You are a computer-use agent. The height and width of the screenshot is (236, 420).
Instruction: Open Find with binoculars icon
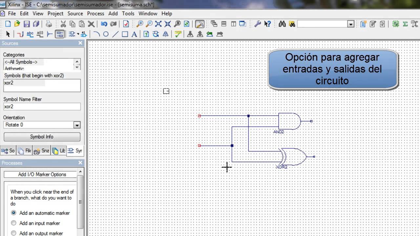point(282,24)
